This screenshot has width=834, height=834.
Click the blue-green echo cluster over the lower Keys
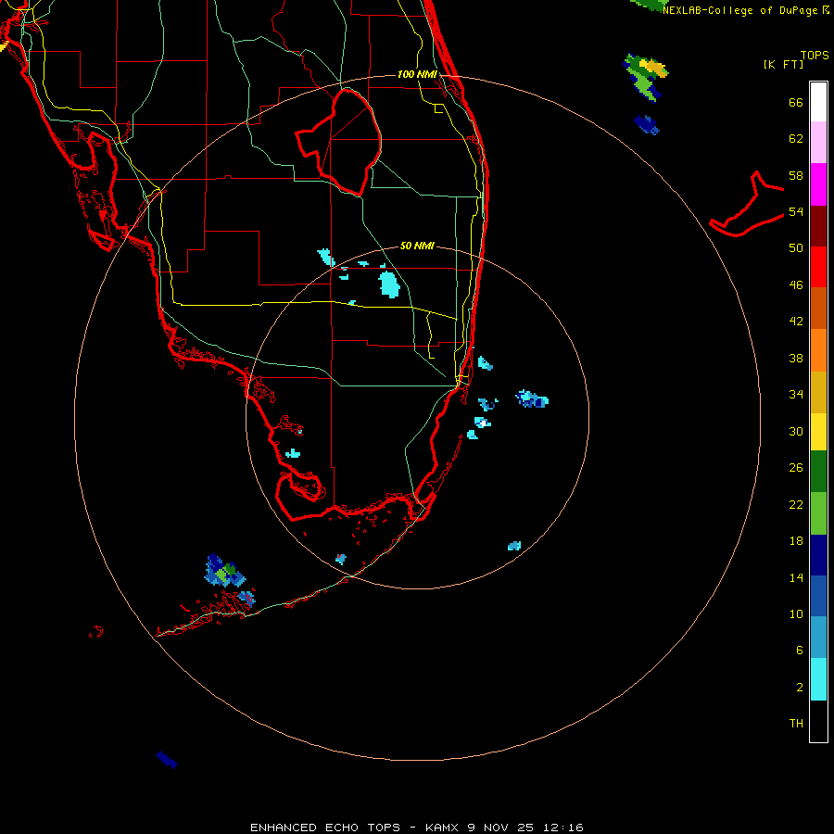224,571
